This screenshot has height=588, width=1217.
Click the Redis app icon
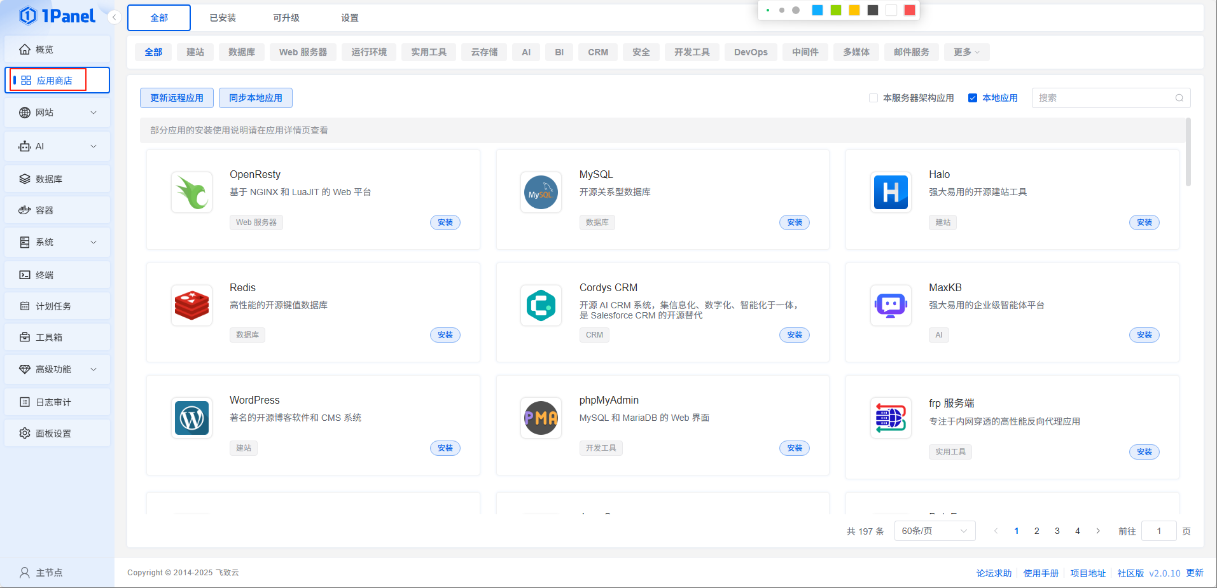click(x=191, y=305)
